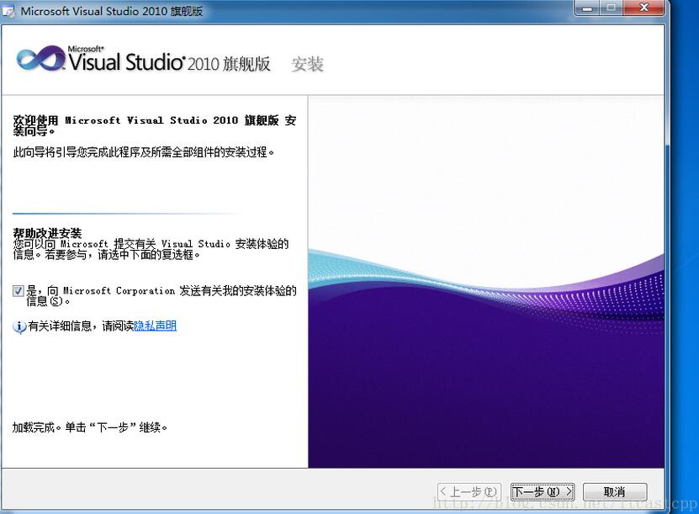
Task: Click the 安装 label in the header
Action: point(307,64)
